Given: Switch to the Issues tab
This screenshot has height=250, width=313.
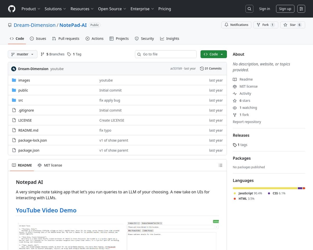Looking at the screenshot, I should [x=38, y=38].
